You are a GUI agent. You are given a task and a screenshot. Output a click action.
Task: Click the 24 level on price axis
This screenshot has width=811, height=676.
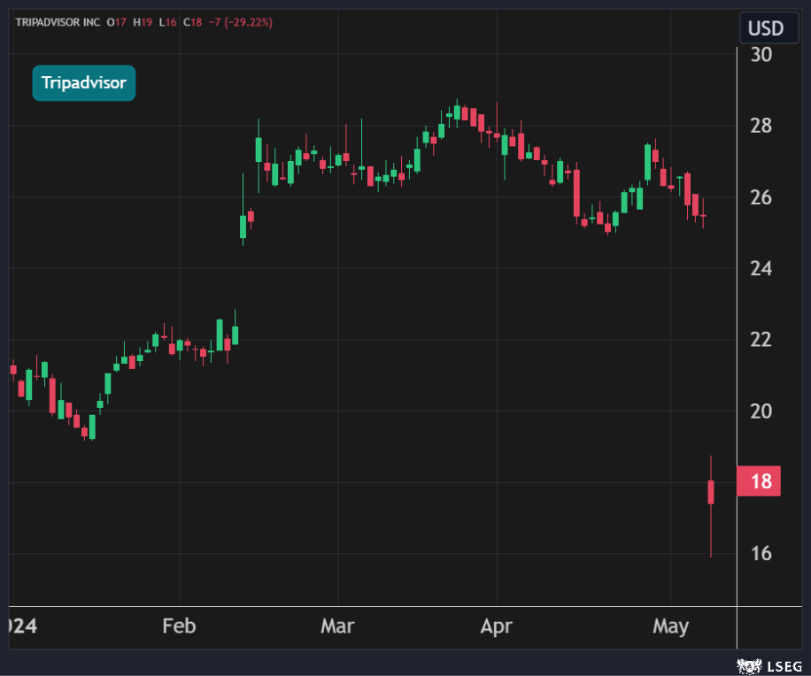click(761, 269)
